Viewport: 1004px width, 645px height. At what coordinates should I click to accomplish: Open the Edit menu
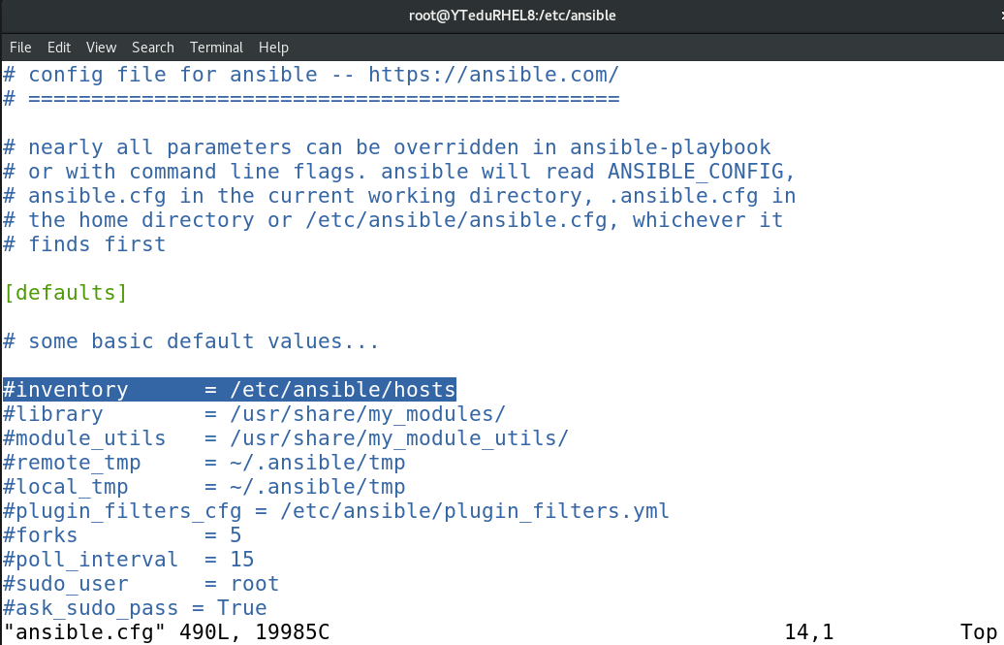(59, 48)
